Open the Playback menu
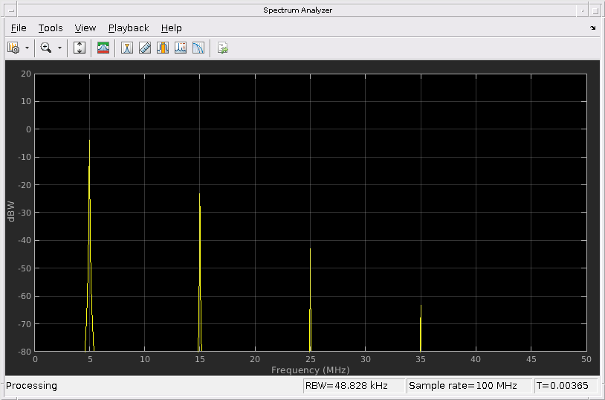605x400 pixels. coord(129,28)
